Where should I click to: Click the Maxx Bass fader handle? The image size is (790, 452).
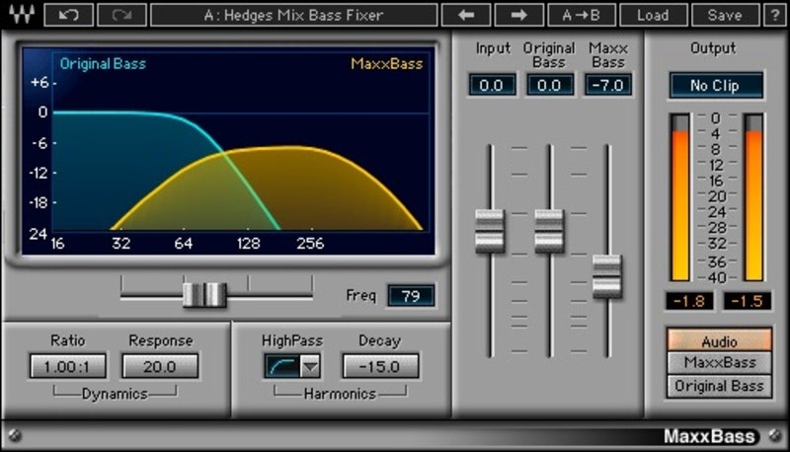(606, 276)
